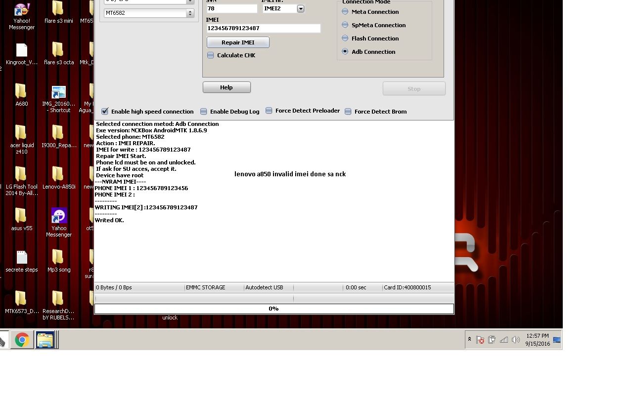Check Force Detect Preloader
This screenshot has height=395, width=633.
269,110
